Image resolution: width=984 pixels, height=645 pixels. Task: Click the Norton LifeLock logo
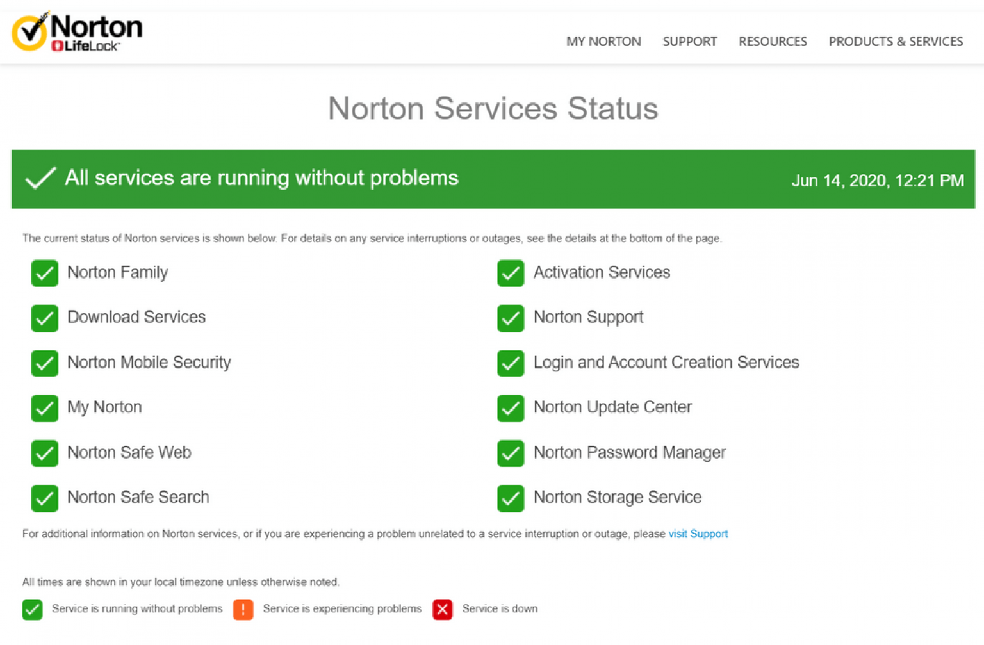[76, 29]
